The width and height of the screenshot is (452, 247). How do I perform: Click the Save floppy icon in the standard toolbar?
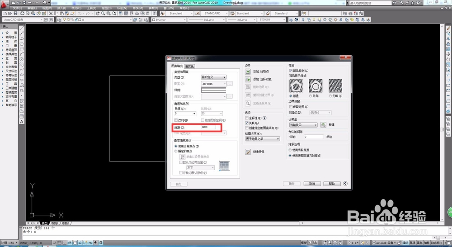[15, 13]
